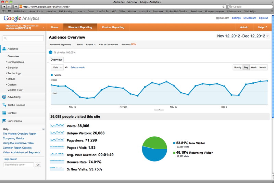Switch the chart to Hourly view
Image resolution: width=274 pixels, height=183 pixels.
click(x=237, y=67)
